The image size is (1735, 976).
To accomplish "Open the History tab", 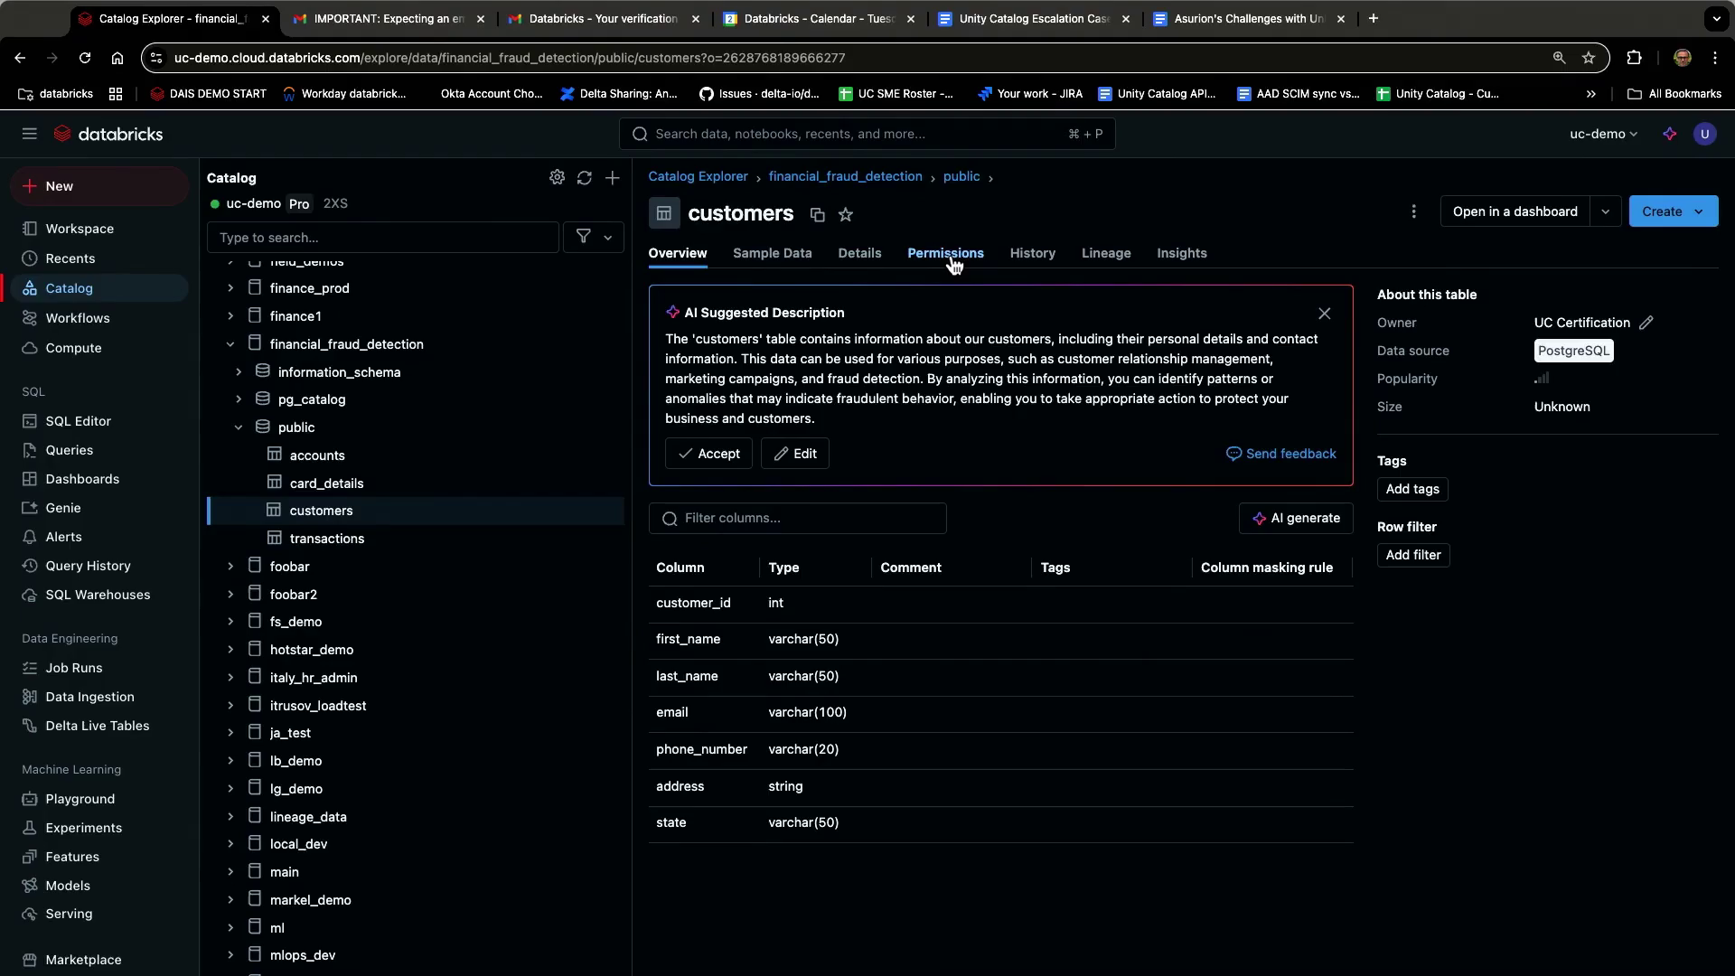I will click(1033, 253).
